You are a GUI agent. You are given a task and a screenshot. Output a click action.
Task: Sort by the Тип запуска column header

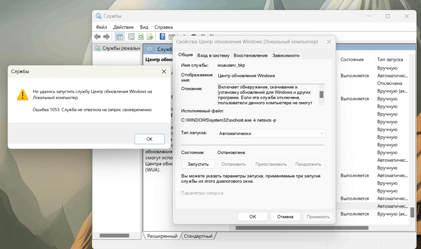(x=390, y=60)
